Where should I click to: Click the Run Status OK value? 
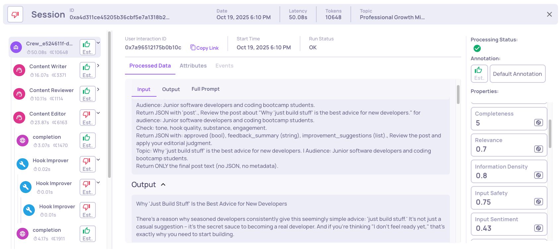pos(313,47)
